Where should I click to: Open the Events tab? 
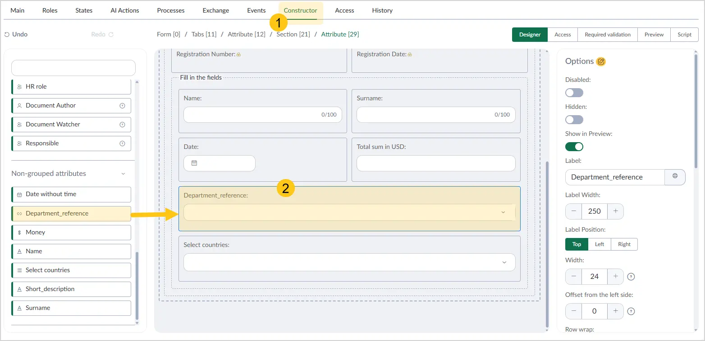pos(256,10)
